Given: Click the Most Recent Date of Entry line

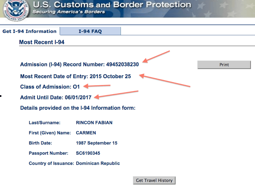Looking at the screenshot, I should tap(76, 76).
